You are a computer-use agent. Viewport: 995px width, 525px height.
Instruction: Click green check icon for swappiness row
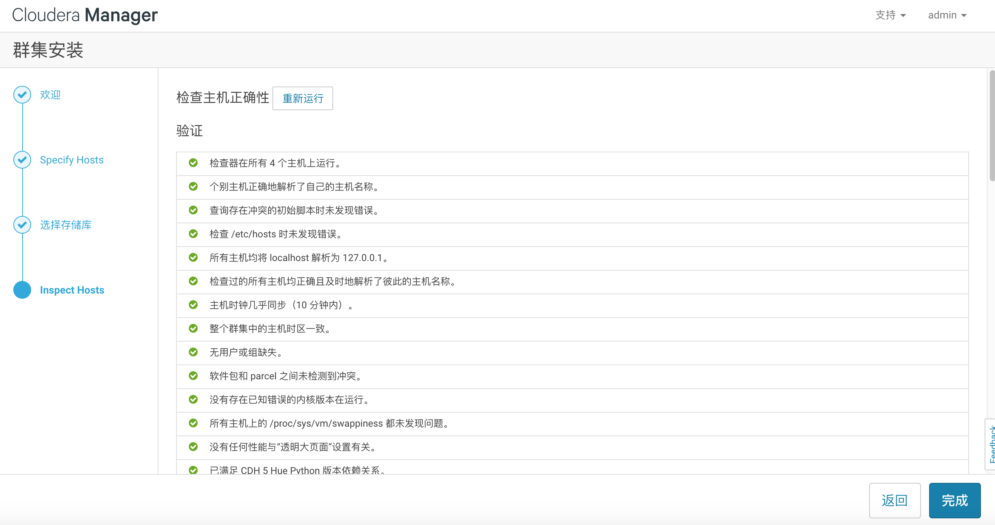point(193,423)
